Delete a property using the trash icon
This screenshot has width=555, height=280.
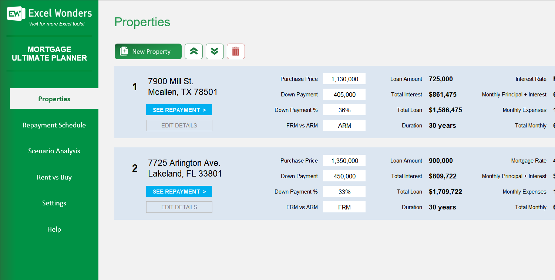pos(236,51)
